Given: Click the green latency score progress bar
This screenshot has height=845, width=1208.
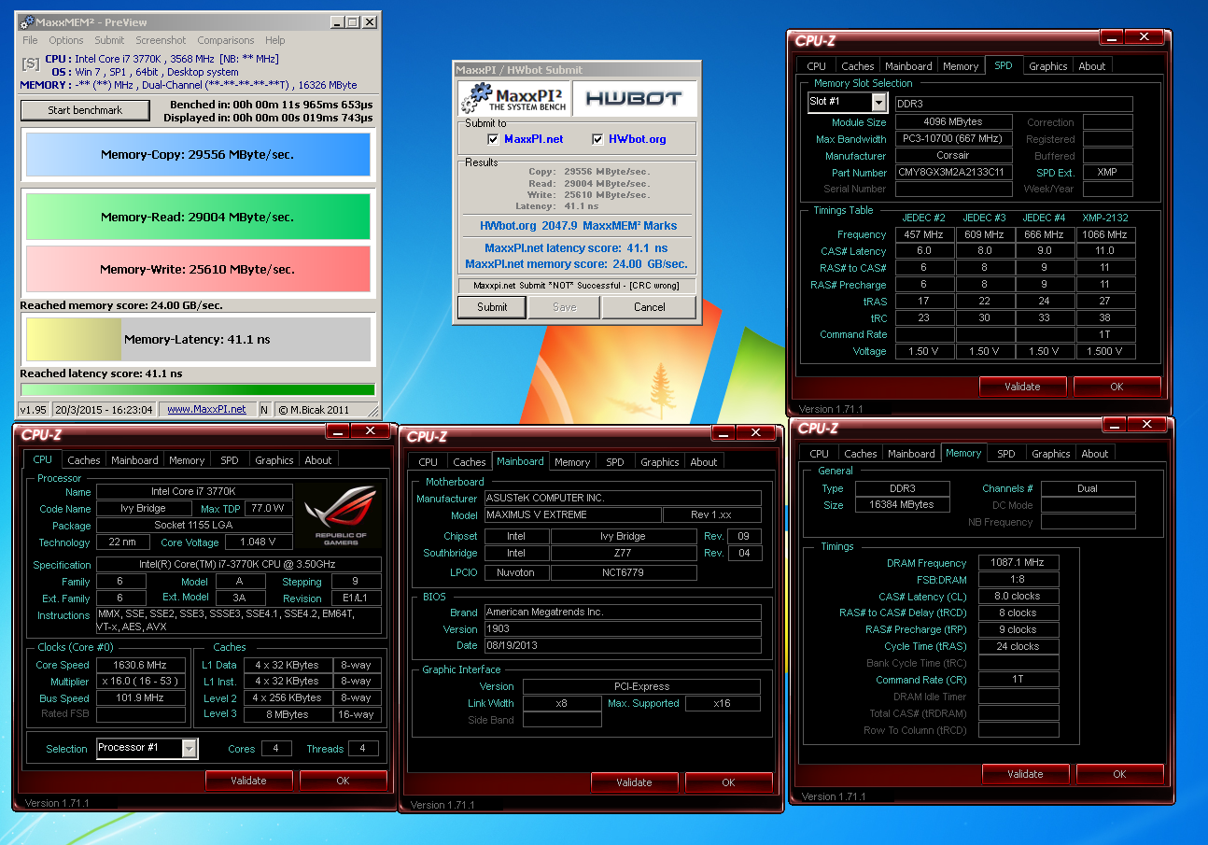Looking at the screenshot, I should coord(198,390).
